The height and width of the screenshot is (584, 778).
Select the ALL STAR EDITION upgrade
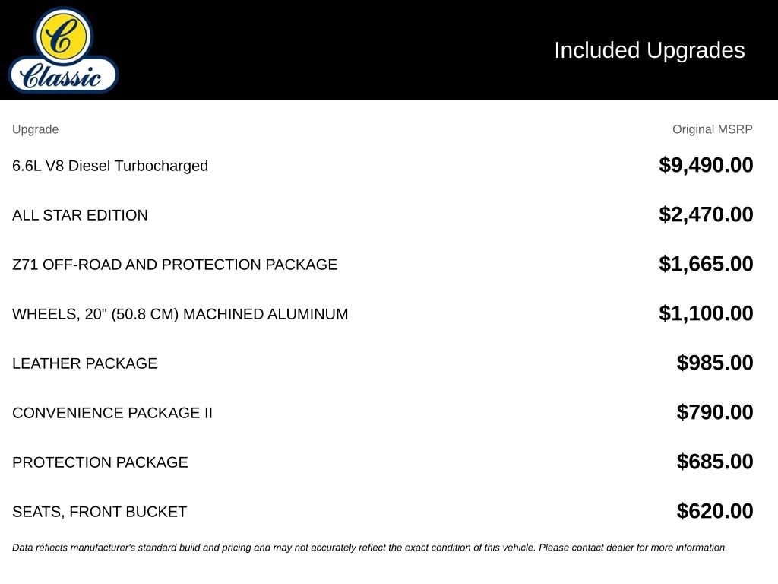tap(80, 215)
